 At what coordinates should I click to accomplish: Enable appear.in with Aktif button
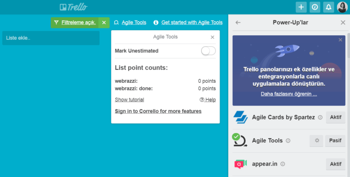pos(335,164)
